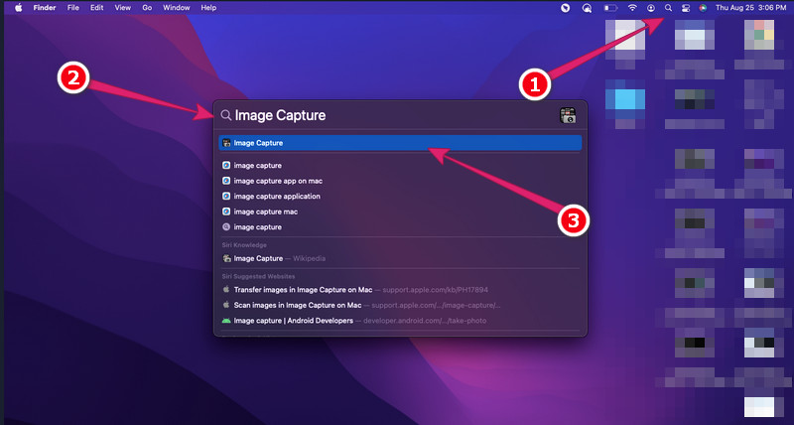Open Control Center from the menu bar

point(686,8)
